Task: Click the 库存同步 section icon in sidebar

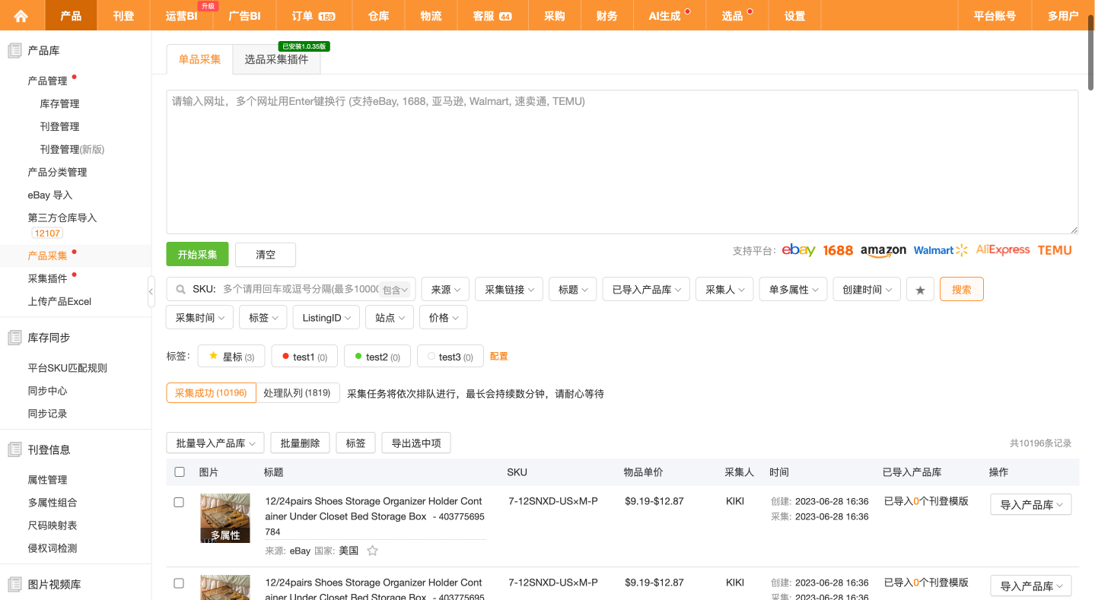Action: click(x=14, y=338)
